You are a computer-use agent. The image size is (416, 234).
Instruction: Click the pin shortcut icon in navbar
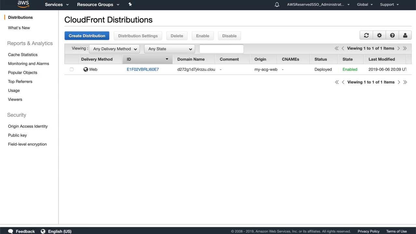point(130,5)
